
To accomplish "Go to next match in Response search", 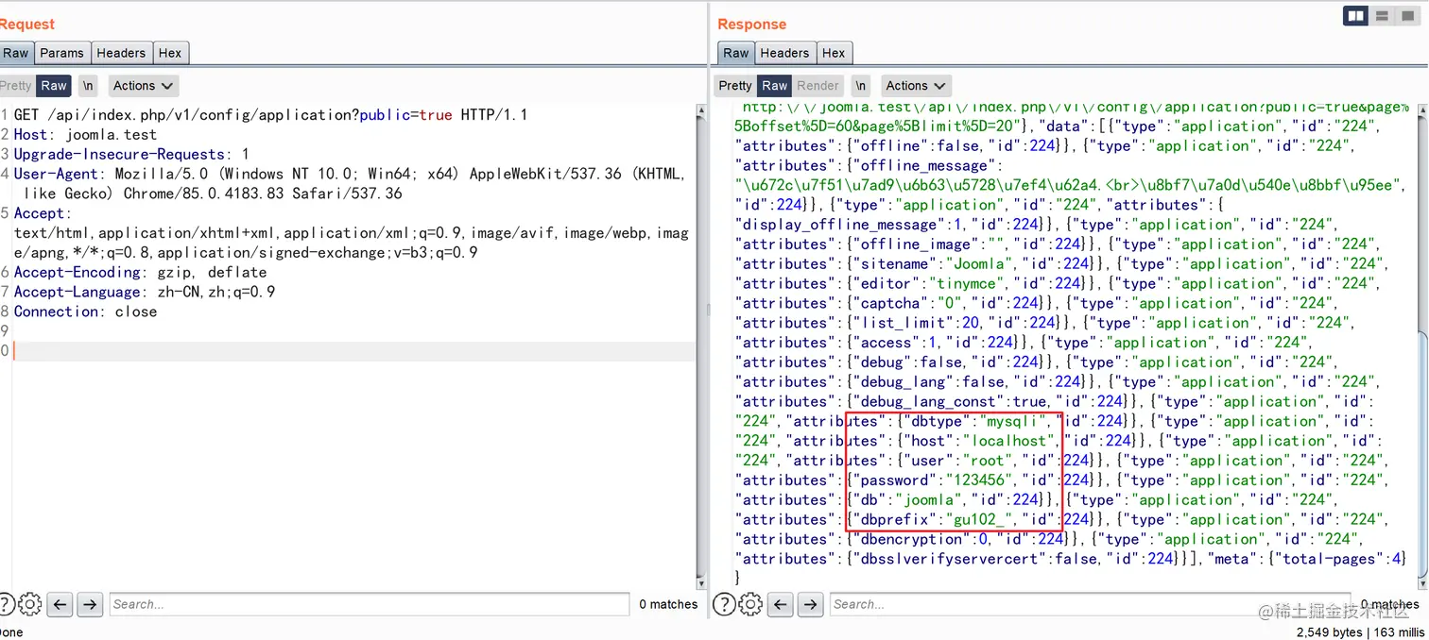I will (x=810, y=604).
